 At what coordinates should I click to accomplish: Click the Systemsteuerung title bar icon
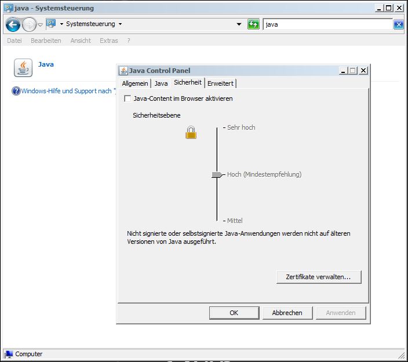8,8
